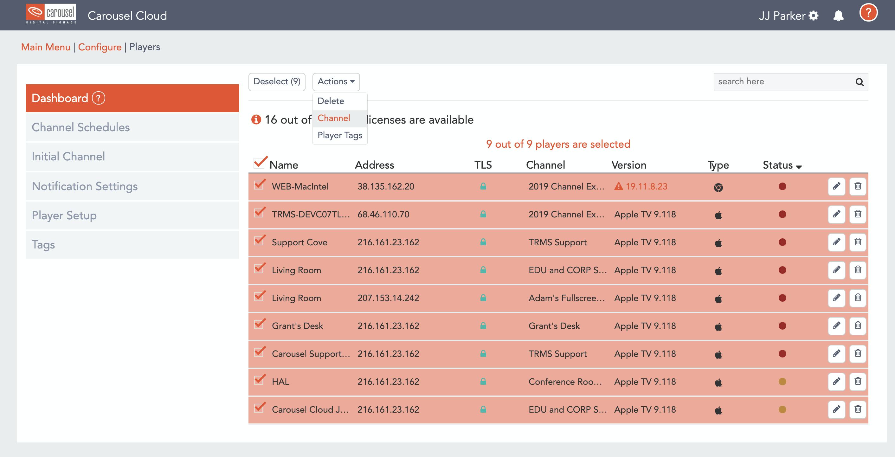Click the trash icon for Support Cove
The height and width of the screenshot is (457, 895).
tap(858, 242)
